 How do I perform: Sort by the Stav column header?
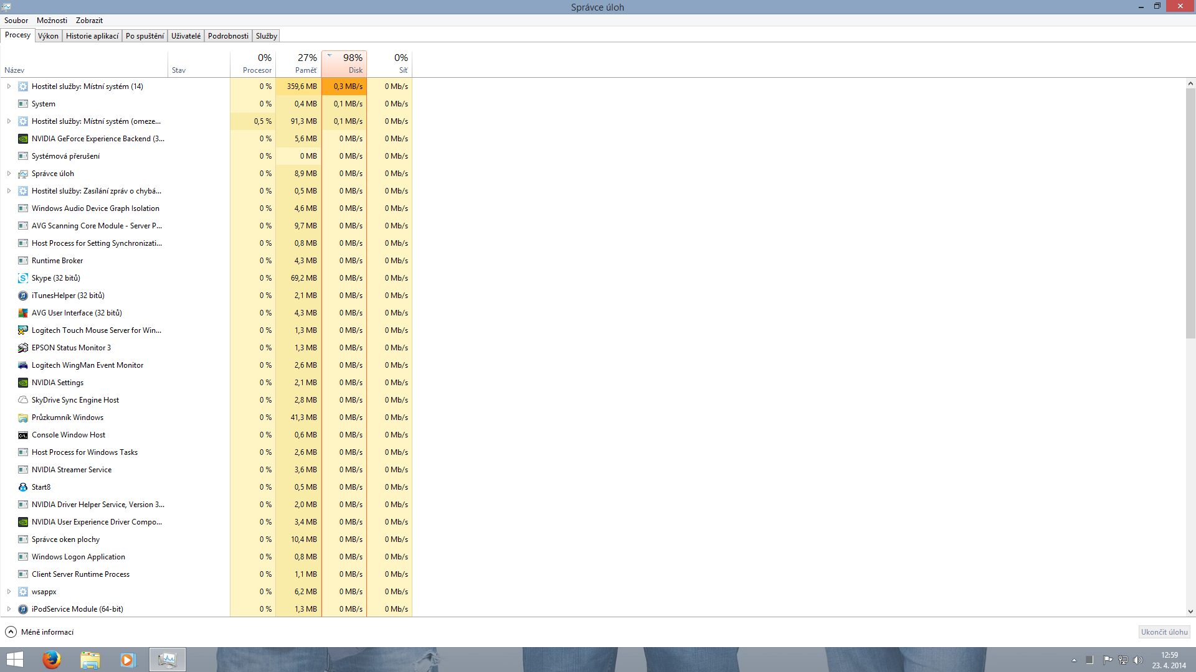click(199, 64)
